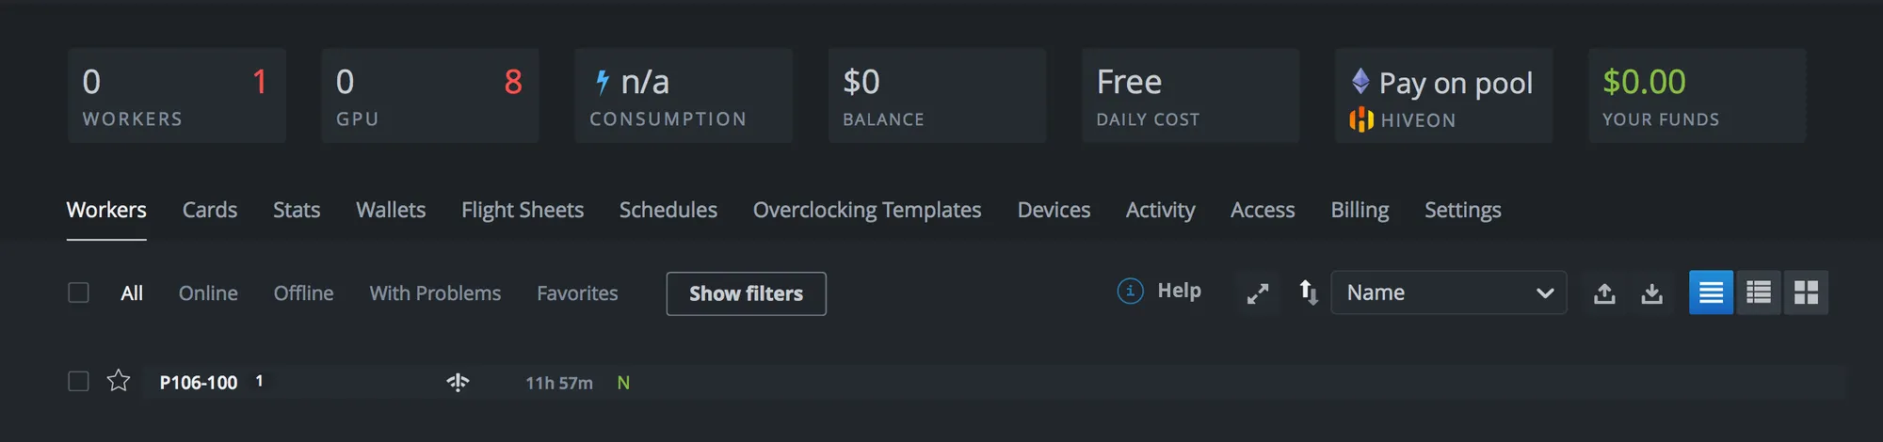
Task: Click the fan icon on P106-100 row
Action: [x=458, y=382]
